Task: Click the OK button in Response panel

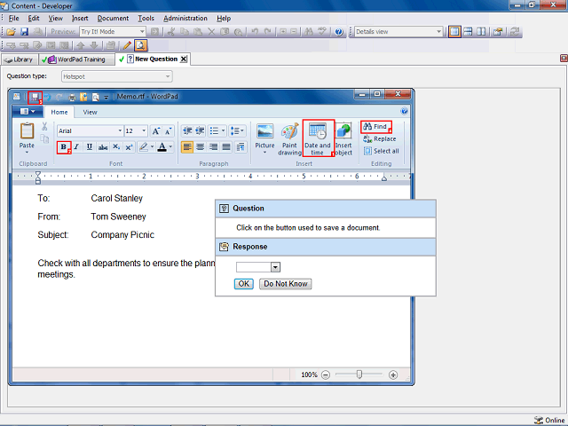Action: [244, 284]
